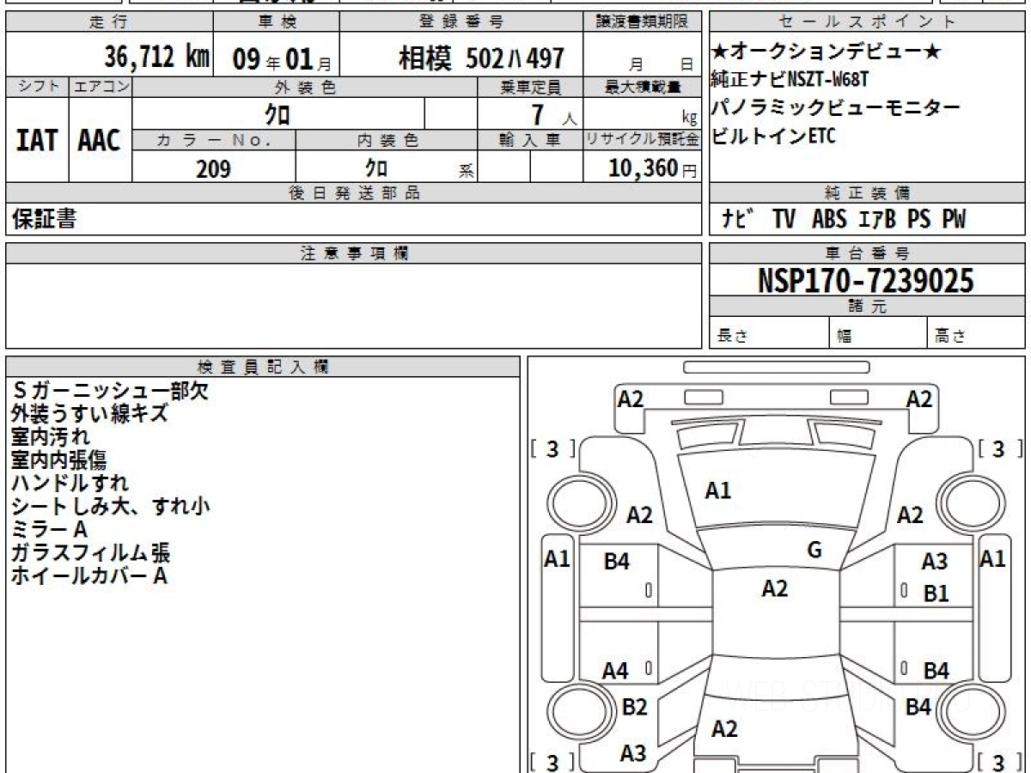Click the 外装色 header cell
The image size is (1031, 773).
coord(305,88)
